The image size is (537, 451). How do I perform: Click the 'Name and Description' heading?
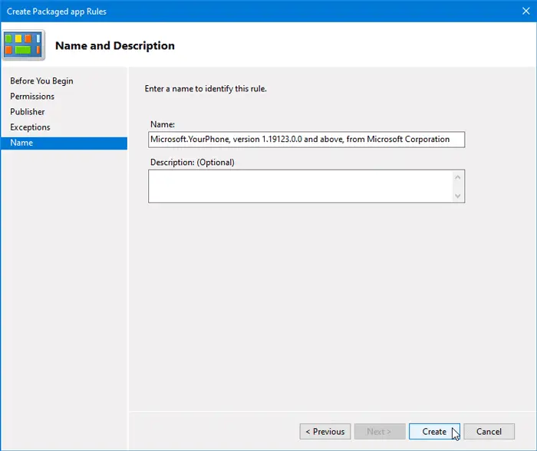(x=115, y=45)
